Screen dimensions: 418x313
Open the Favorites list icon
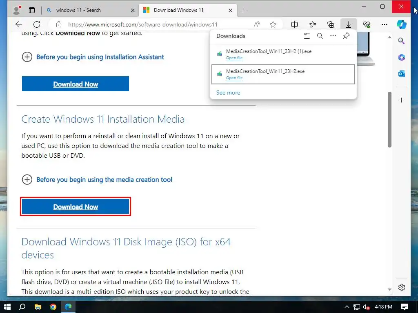click(x=313, y=24)
